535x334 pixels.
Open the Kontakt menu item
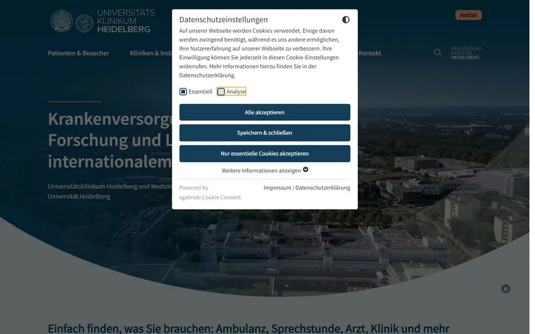[370, 53]
